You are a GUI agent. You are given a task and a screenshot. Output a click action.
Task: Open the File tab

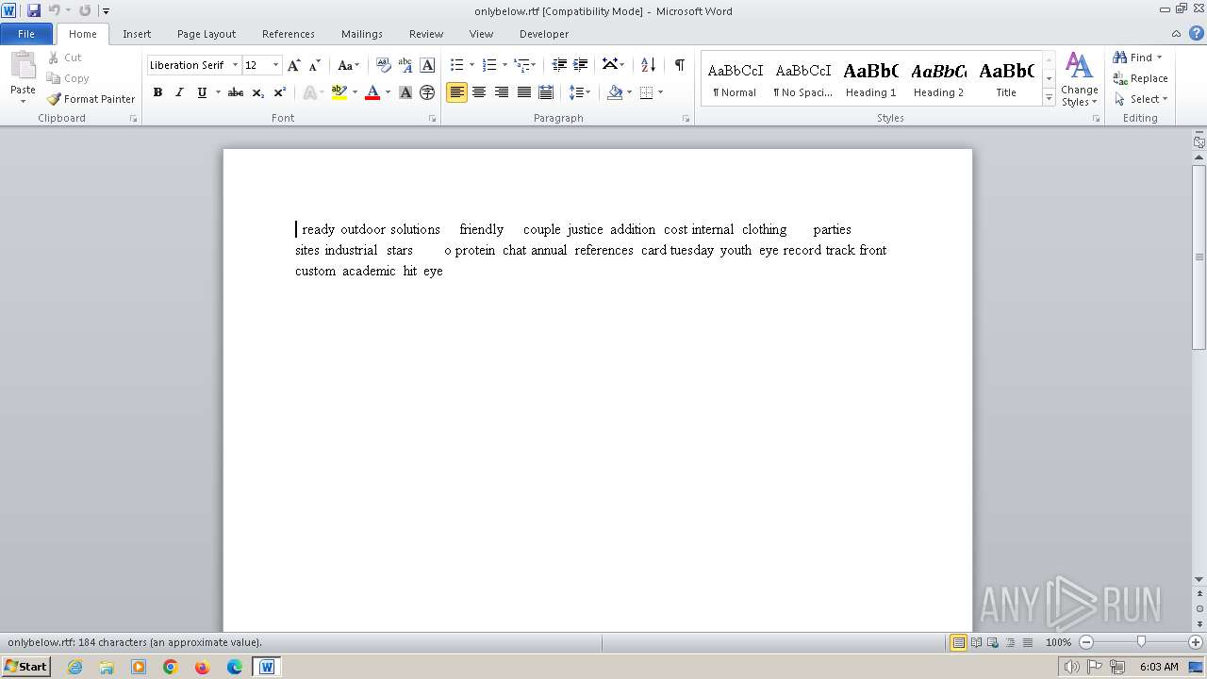pos(26,33)
